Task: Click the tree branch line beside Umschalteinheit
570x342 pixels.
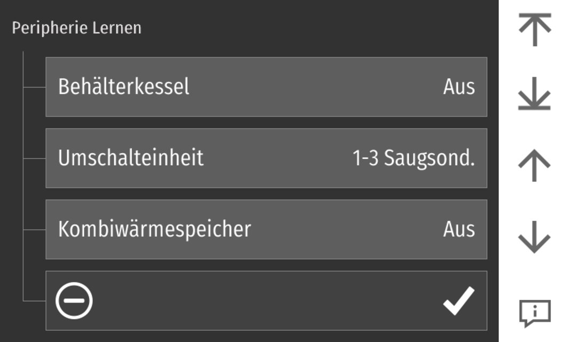Action: pos(34,159)
